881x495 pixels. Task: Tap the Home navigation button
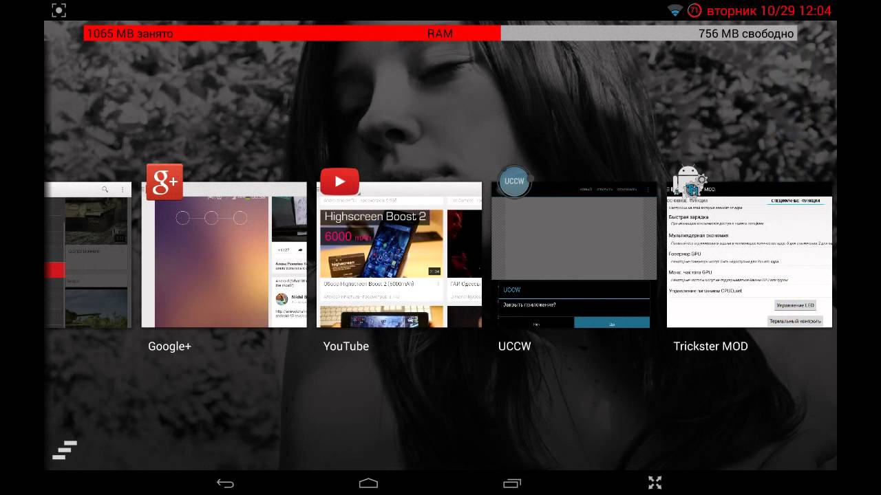(x=368, y=483)
